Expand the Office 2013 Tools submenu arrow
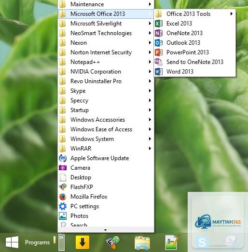The width and height of the screenshot is (248, 252). pos(232,14)
